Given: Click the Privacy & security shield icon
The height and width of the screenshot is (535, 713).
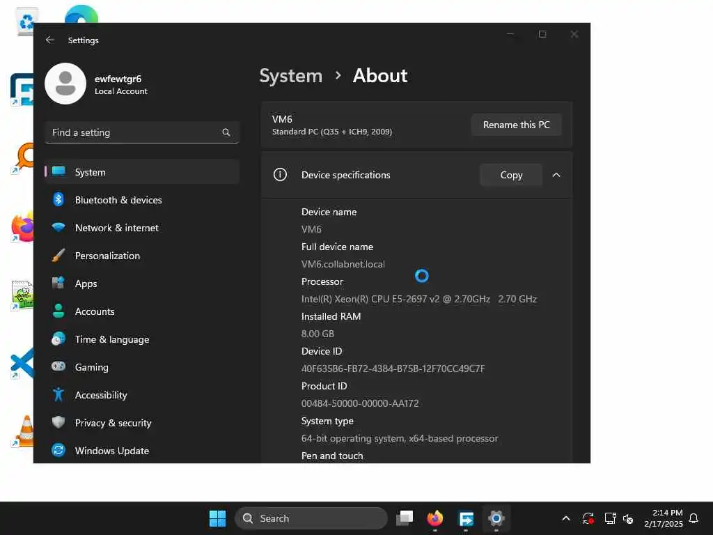Looking at the screenshot, I should (58, 422).
